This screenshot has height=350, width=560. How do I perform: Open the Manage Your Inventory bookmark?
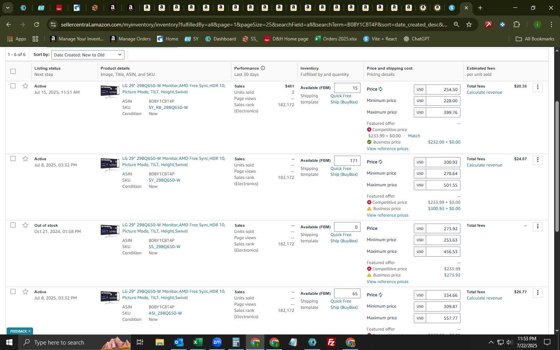pyautogui.click(x=77, y=39)
